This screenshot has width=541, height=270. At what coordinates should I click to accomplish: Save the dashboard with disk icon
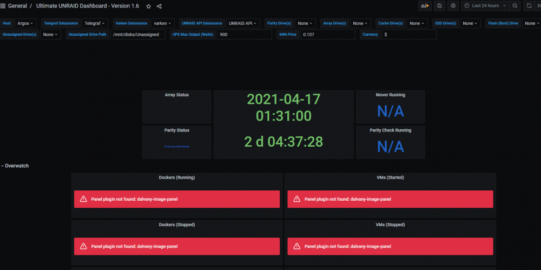pos(439,6)
